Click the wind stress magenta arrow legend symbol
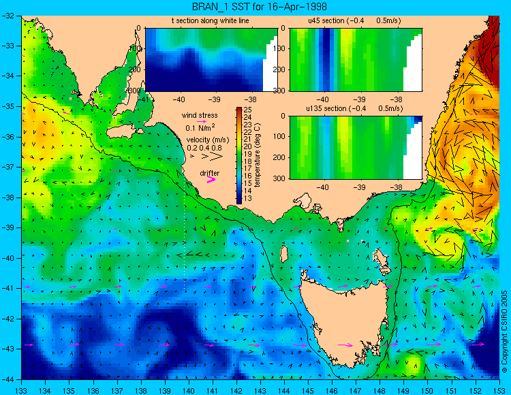 pos(202,121)
